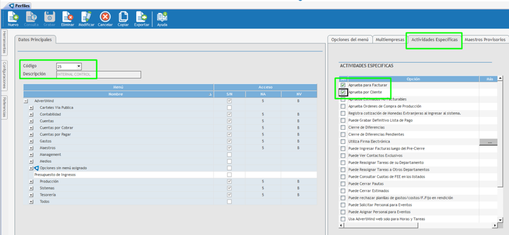Switch to Multiempresas tab
Screen dimensions: 509x235
pyautogui.click(x=390, y=39)
